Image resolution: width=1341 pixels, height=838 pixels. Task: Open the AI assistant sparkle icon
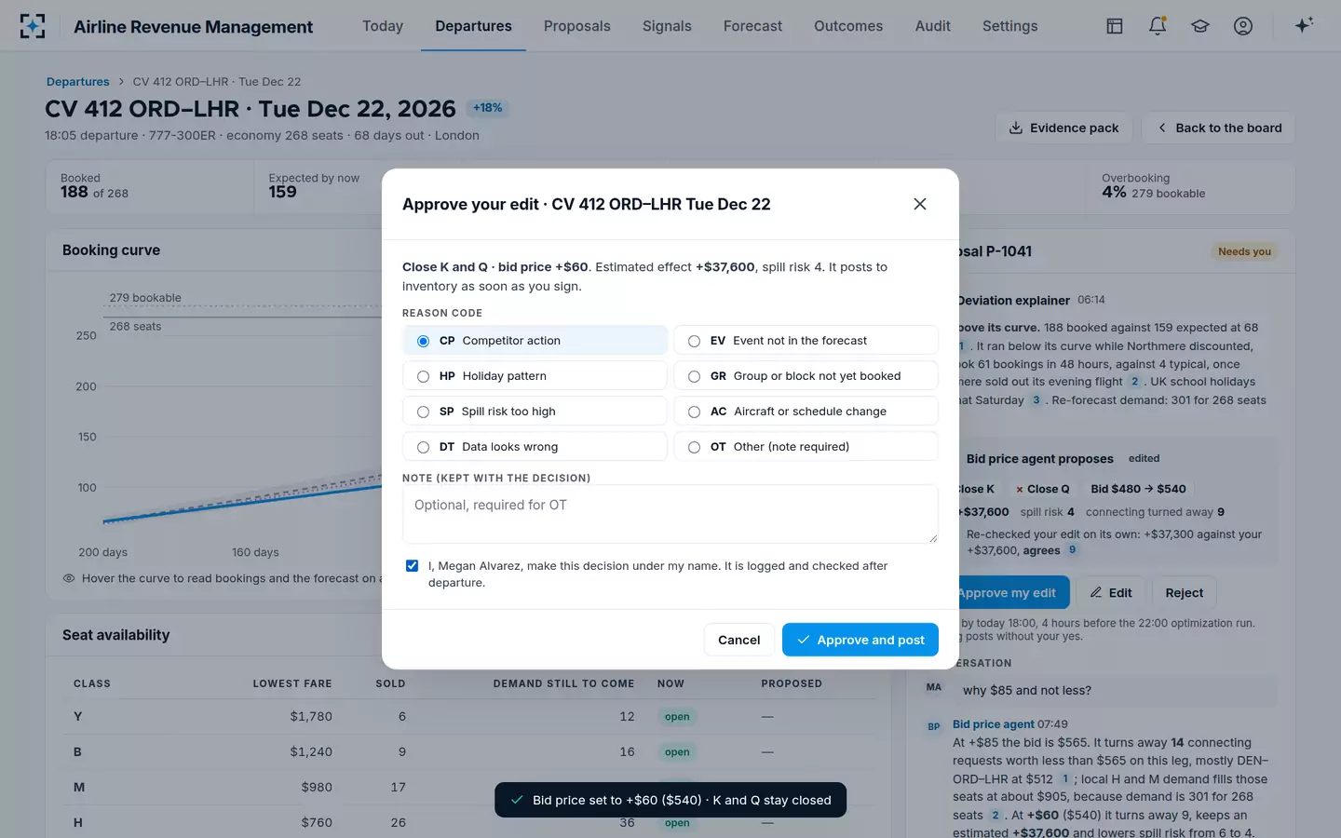coord(1304,25)
